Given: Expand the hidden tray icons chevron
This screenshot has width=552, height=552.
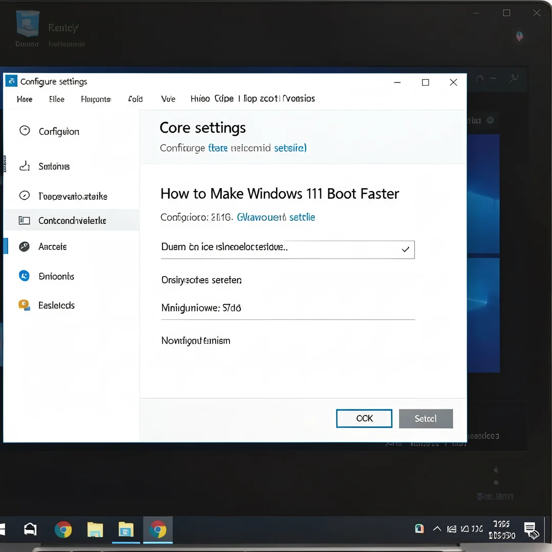Looking at the screenshot, I should click(x=437, y=528).
